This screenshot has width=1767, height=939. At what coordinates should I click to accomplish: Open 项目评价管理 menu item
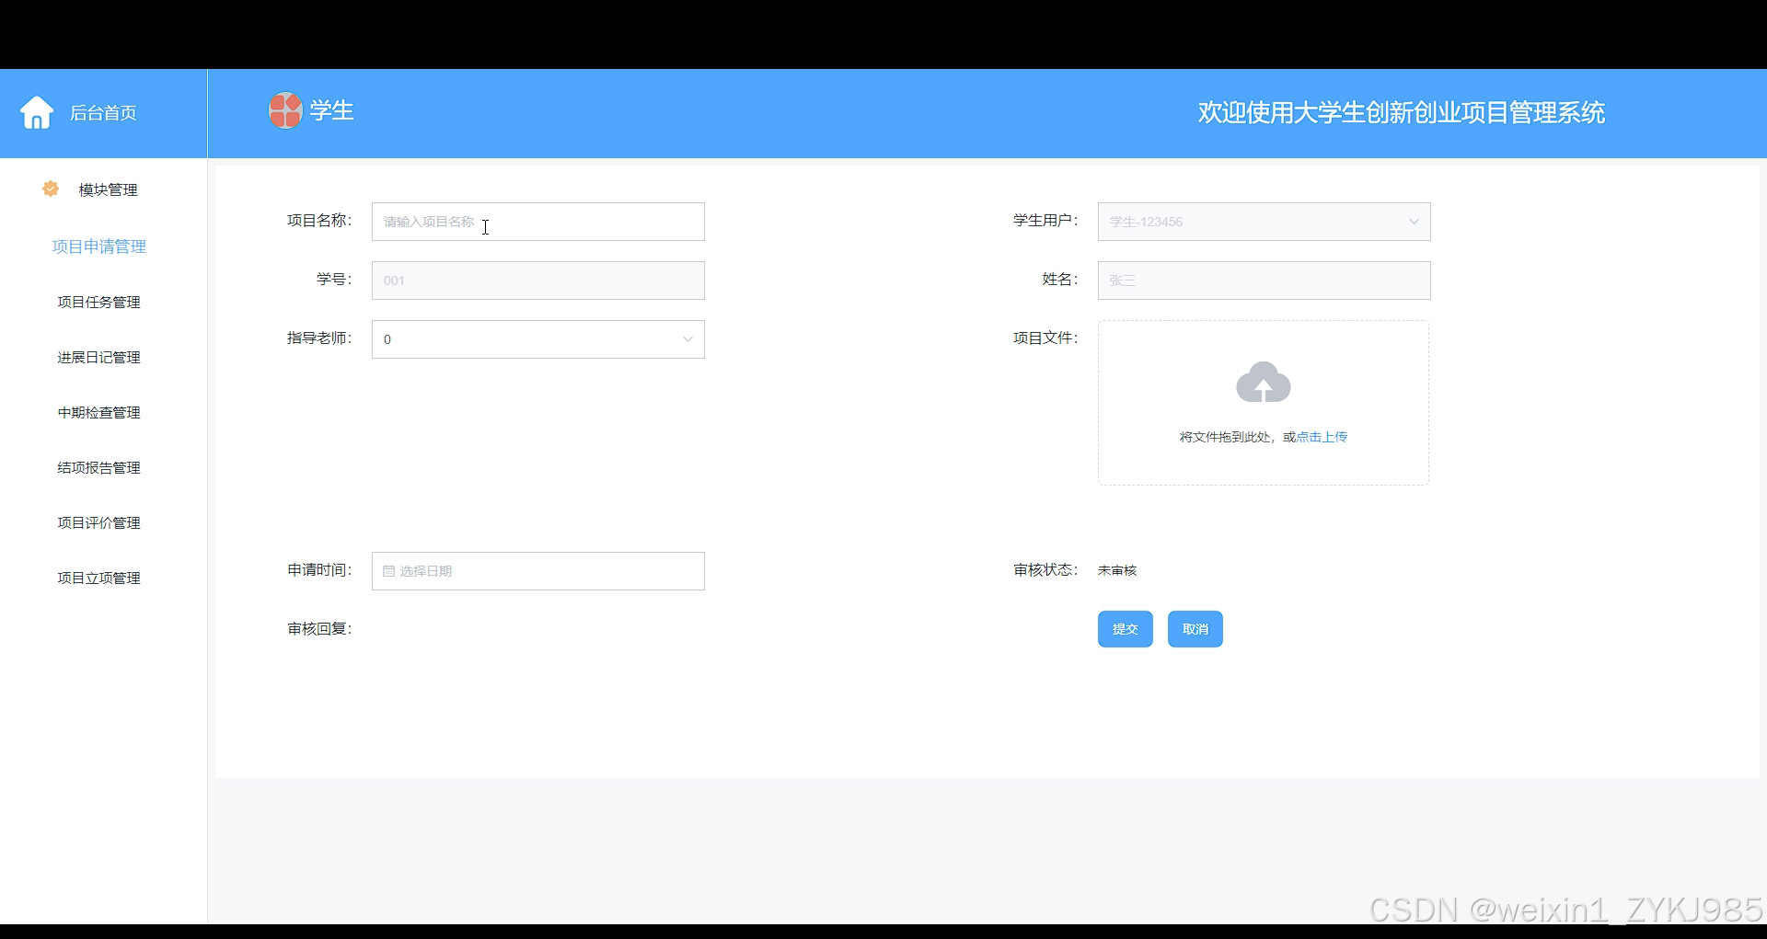click(99, 522)
